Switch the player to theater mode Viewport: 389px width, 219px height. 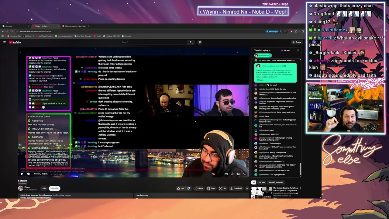(238, 174)
